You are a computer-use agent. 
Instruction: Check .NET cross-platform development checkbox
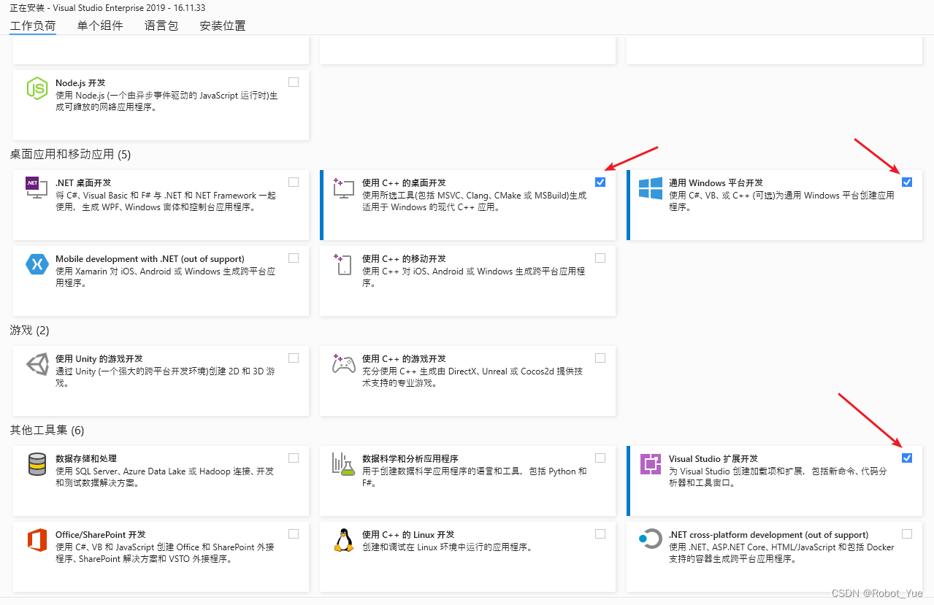[907, 533]
